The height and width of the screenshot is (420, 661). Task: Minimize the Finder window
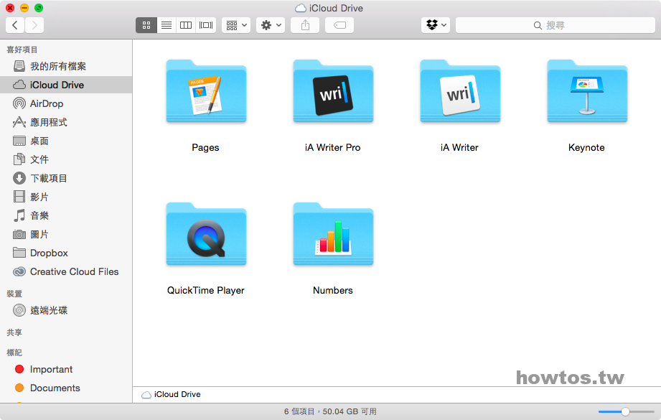click(24, 8)
